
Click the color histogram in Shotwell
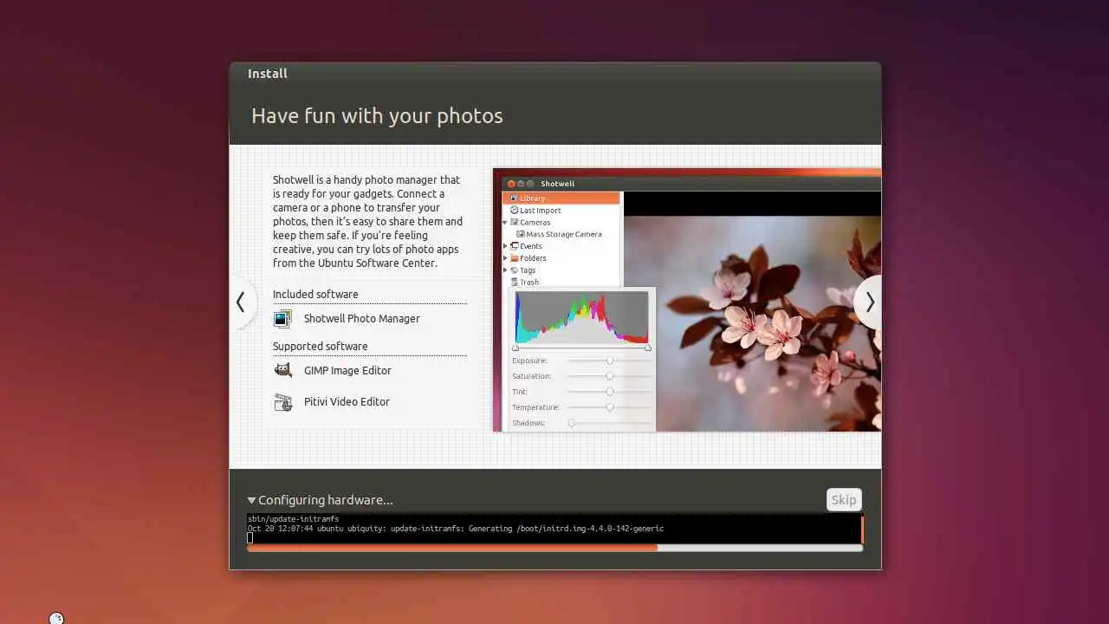[581, 317]
